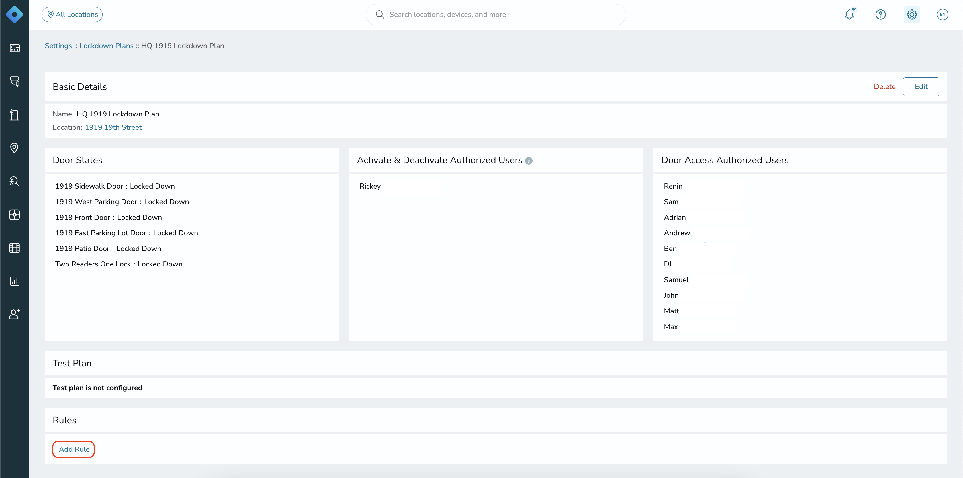Click door access user Matt
This screenshot has height=478, width=963.
click(671, 311)
